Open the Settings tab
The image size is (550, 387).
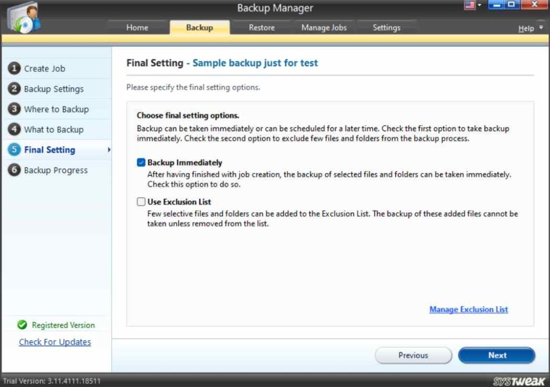(x=387, y=27)
